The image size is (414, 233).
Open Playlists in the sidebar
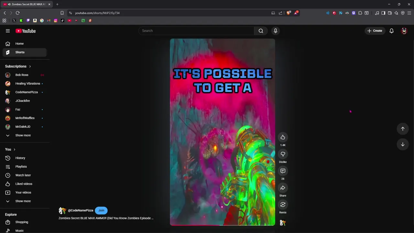pyautogui.click(x=25, y=167)
